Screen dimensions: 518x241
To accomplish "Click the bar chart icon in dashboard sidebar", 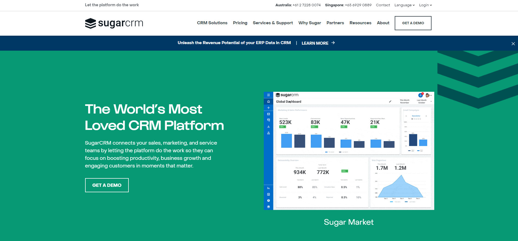I will click(x=268, y=188).
